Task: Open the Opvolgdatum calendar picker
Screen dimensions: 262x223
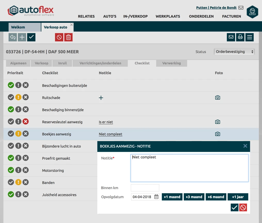Action: pyautogui.click(x=156, y=197)
